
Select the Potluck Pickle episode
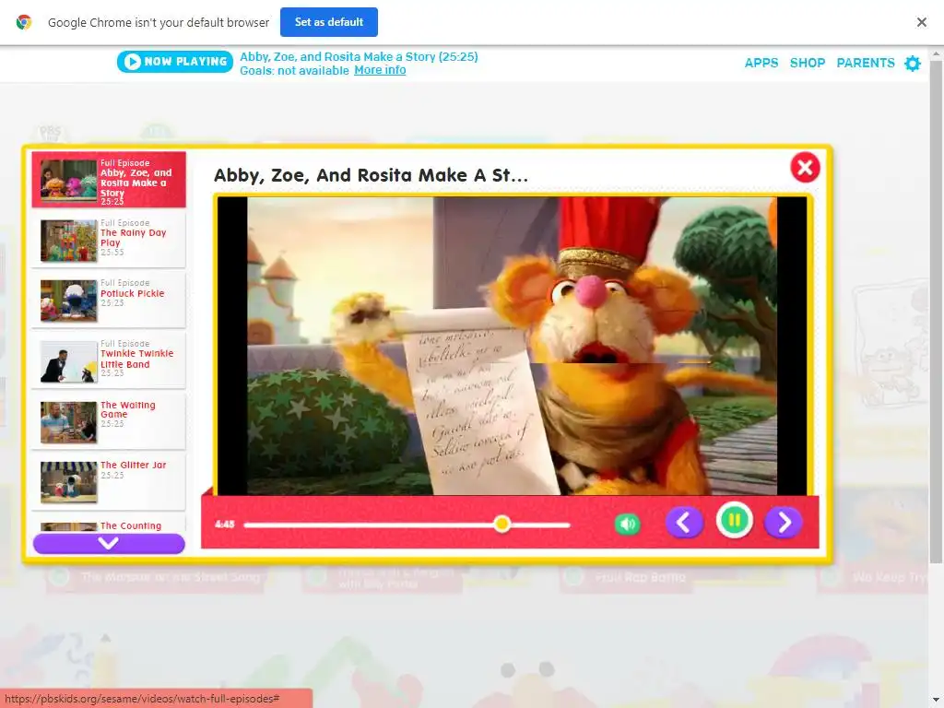109,300
